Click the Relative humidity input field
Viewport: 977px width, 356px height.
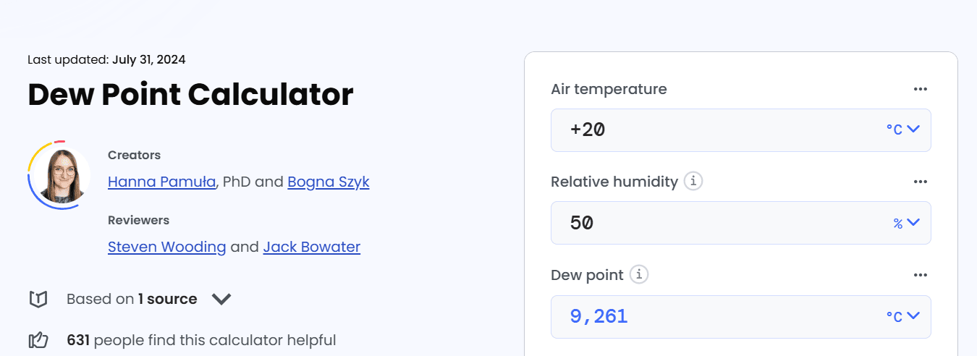pyautogui.click(x=716, y=223)
